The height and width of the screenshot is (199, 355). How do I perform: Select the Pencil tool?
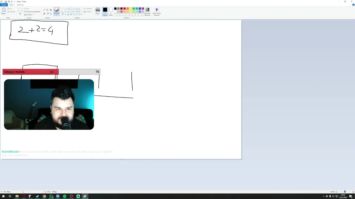click(x=44, y=10)
